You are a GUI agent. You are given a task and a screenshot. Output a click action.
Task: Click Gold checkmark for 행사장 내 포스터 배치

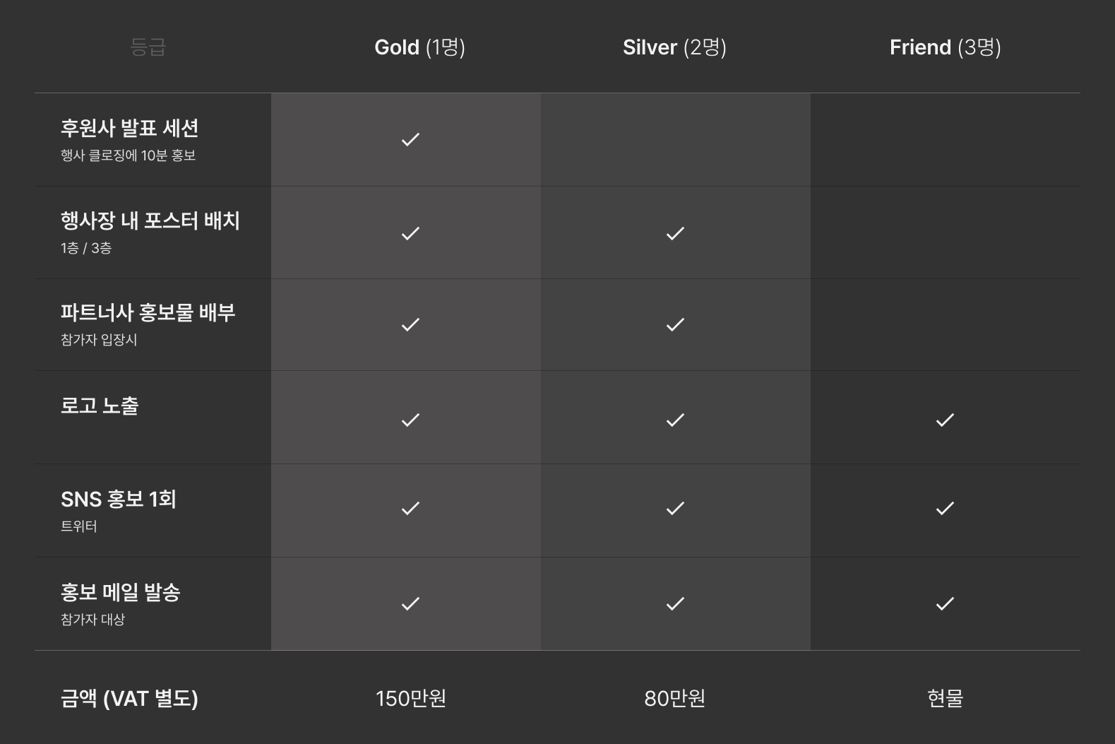[410, 233]
